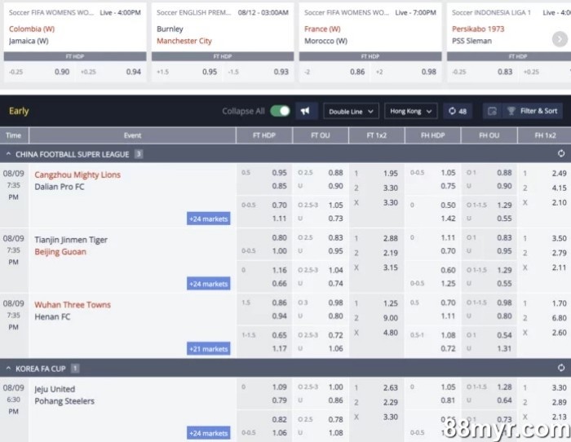This screenshot has width=571, height=442.
Task: Click Henan FC team name
Action: click(x=52, y=316)
